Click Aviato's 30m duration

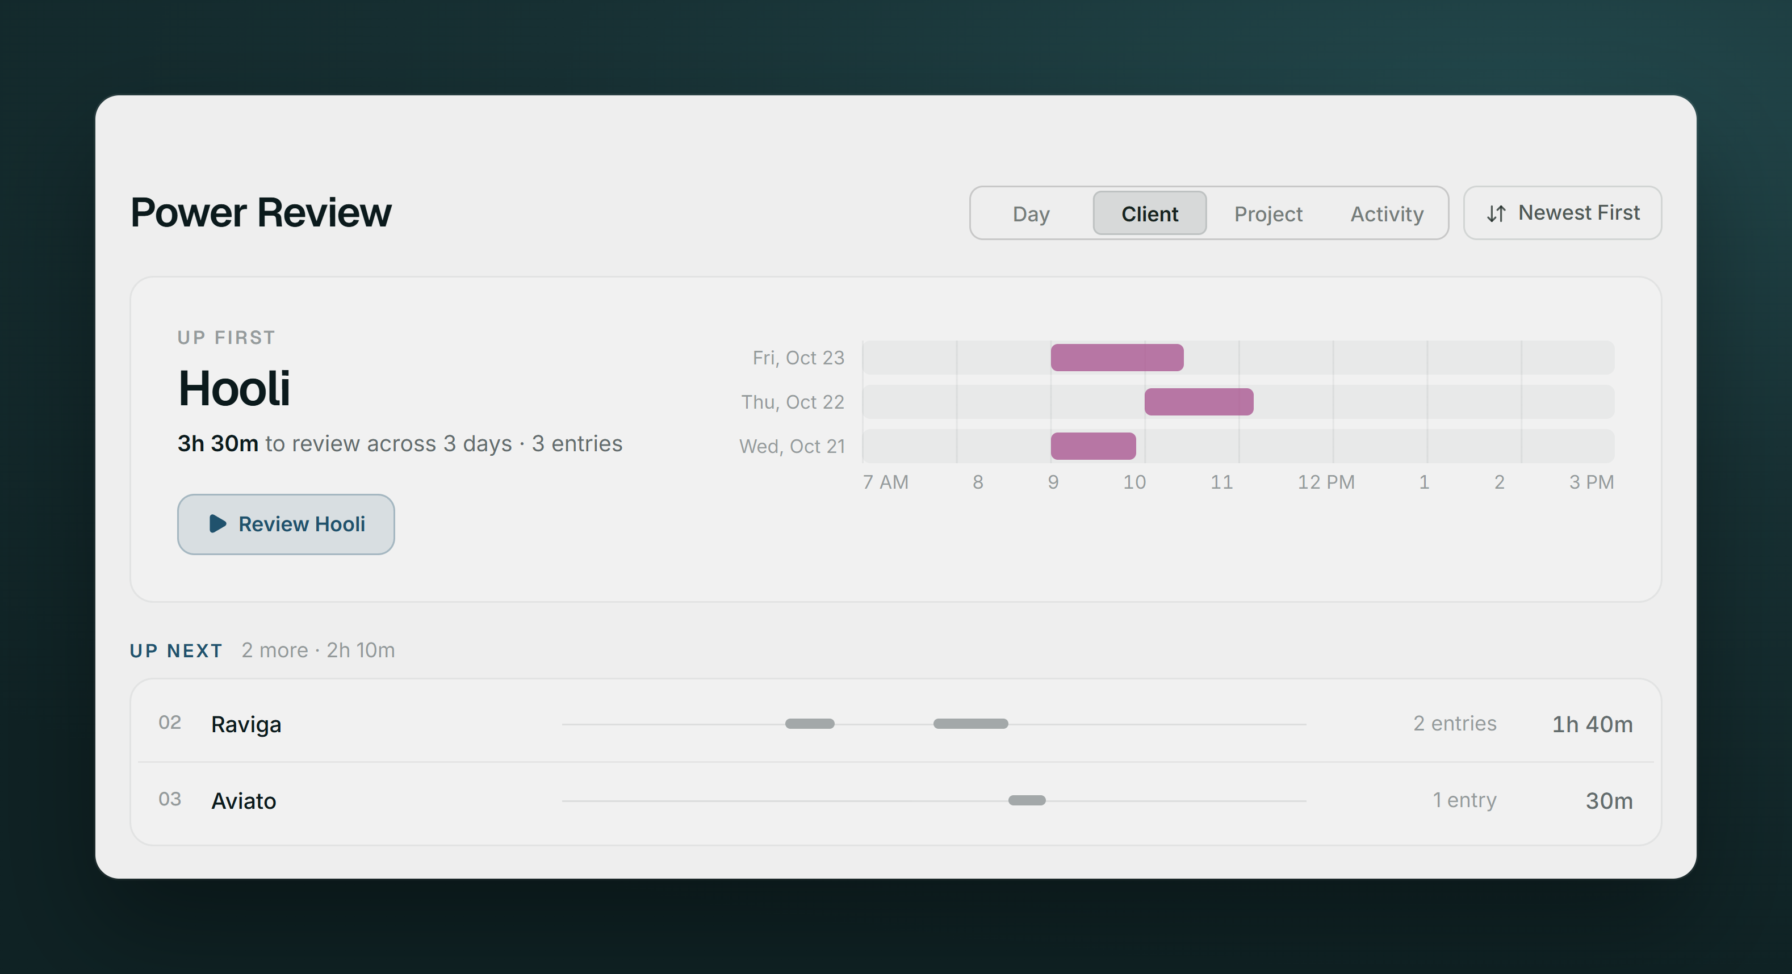click(x=1609, y=801)
